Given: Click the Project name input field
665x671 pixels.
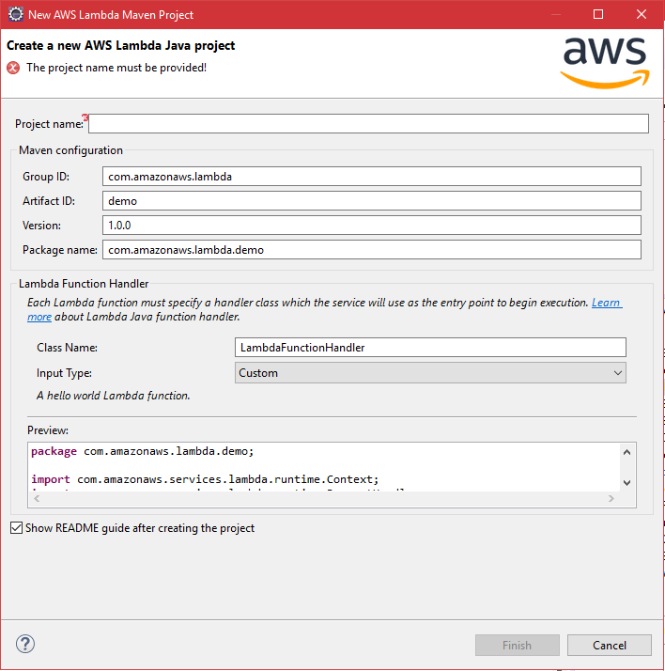Looking at the screenshot, I should 368,124.
